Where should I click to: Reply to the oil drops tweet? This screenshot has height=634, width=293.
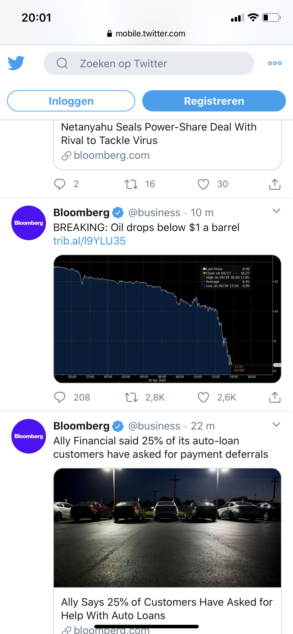tap(60, 397)
